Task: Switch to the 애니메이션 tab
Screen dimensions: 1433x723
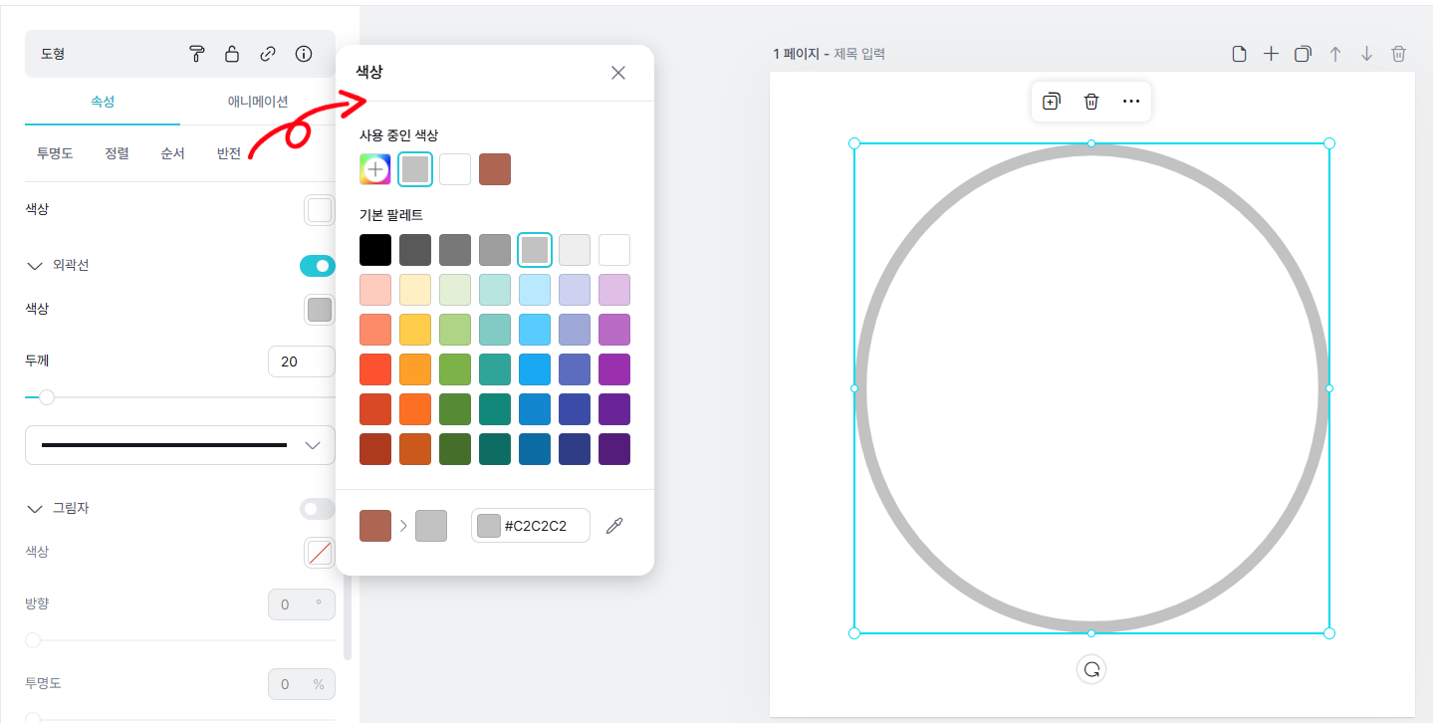Action: click(258, 101)
